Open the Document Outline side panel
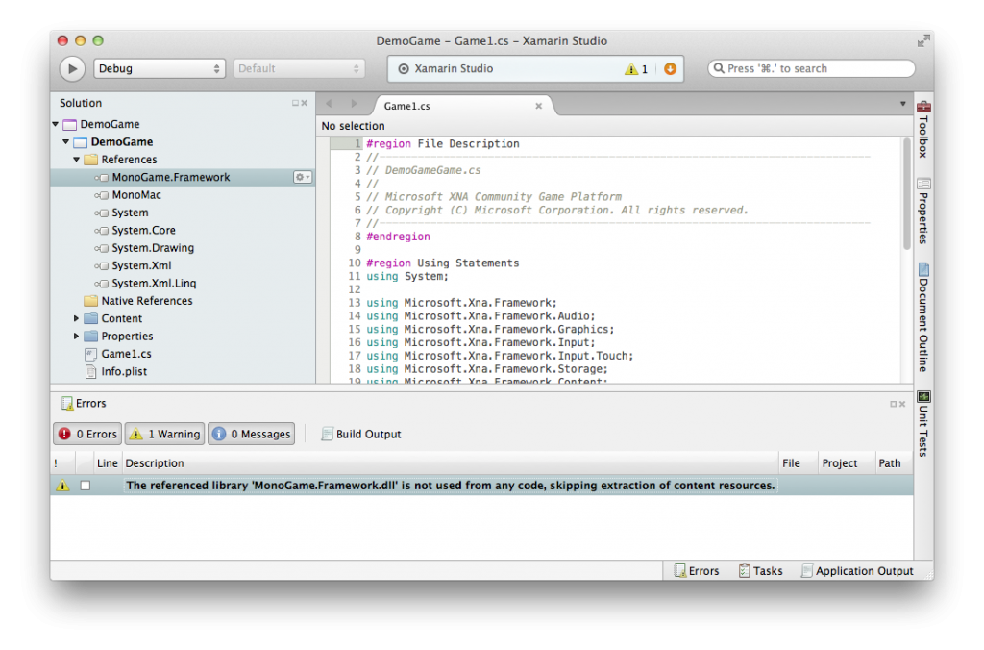Image resolution: width=984 pixels, height=650 pixels. click(923, 317)
